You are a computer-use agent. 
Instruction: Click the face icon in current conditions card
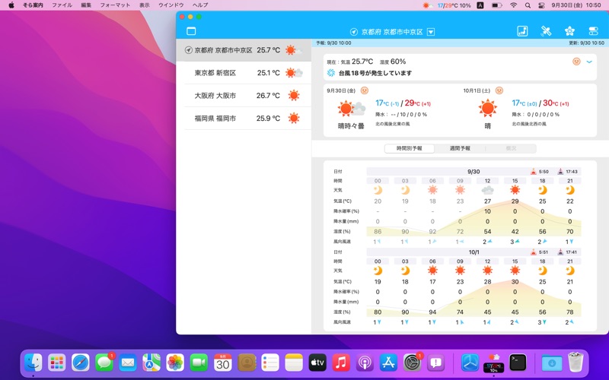tap(576, 62)
